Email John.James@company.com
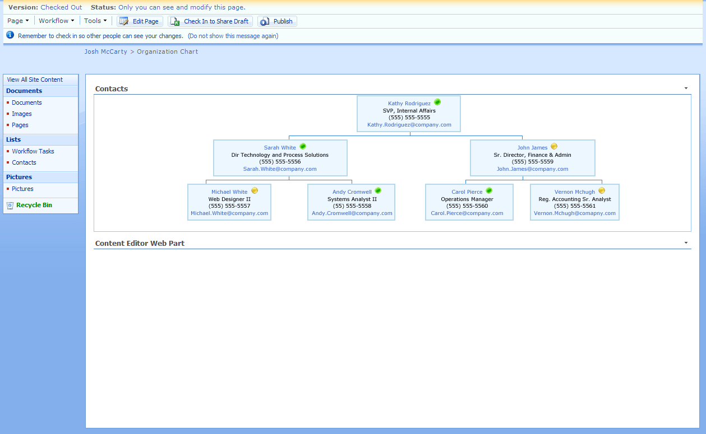 (x=532, y=169)
